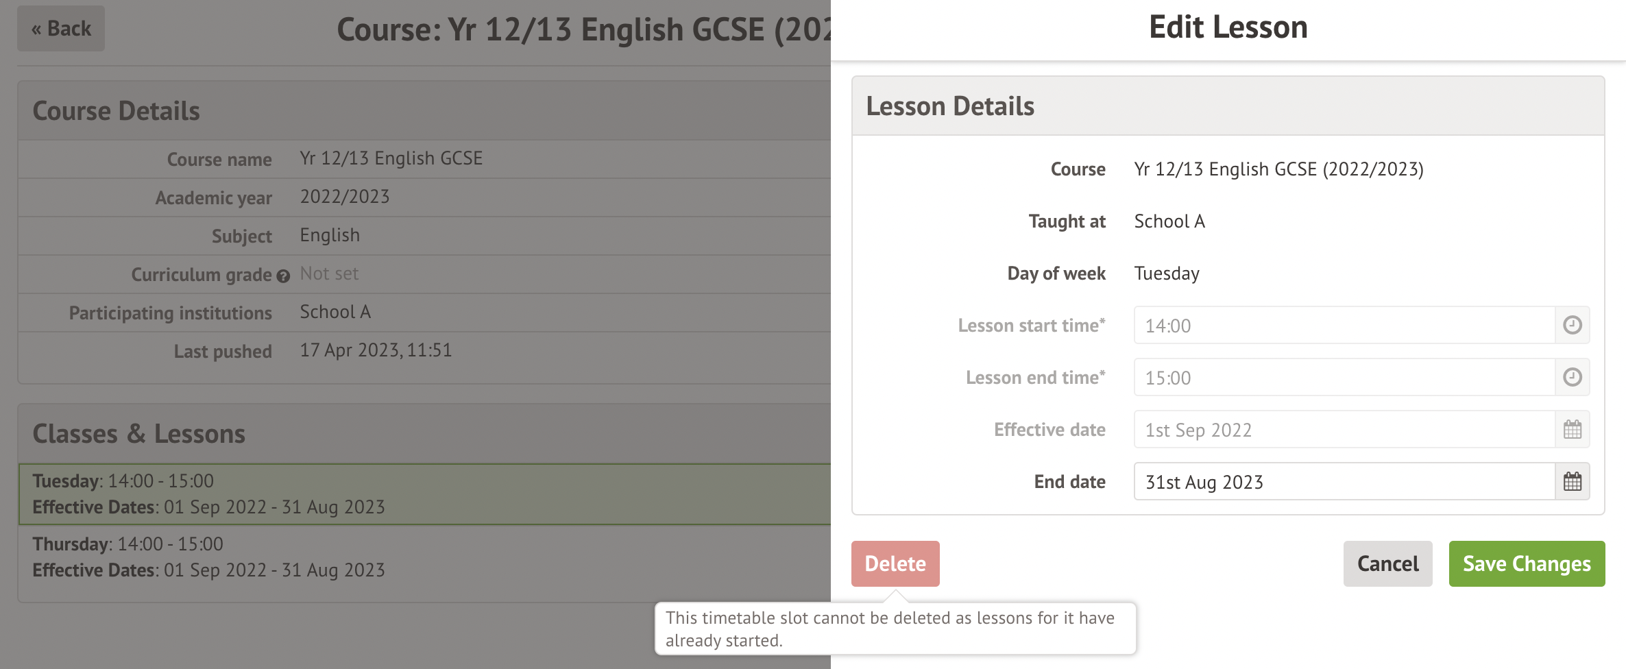Click the clock icon for Lesson start time

click(1572, 325)
